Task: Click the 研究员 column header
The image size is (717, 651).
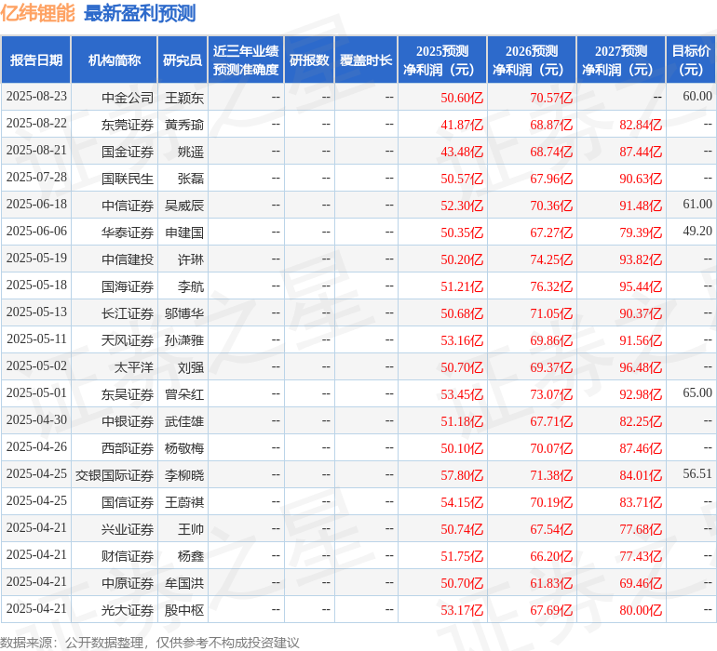Action: 183,60
